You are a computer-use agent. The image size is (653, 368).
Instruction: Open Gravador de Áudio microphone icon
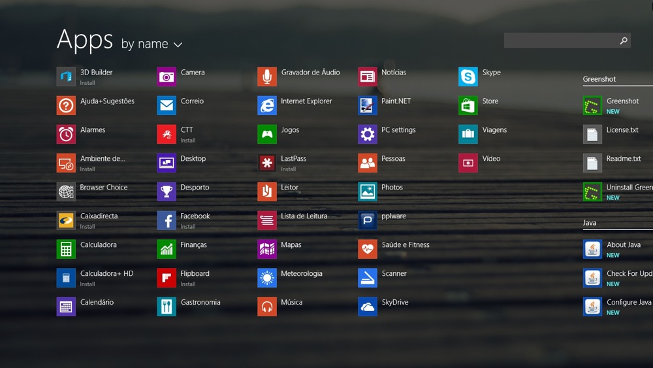click(x=267, y=76)
